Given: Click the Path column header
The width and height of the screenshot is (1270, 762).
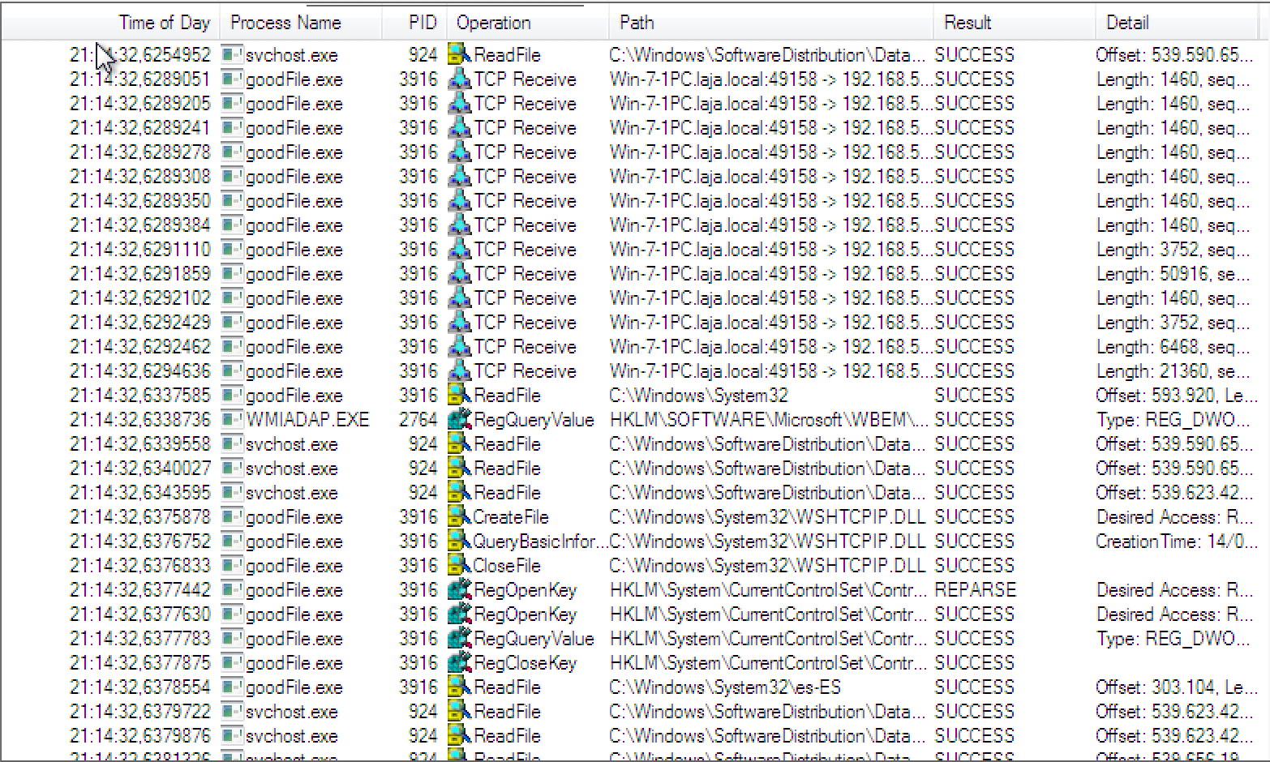Looking at the screenshot, I should [x=637, y=23].
